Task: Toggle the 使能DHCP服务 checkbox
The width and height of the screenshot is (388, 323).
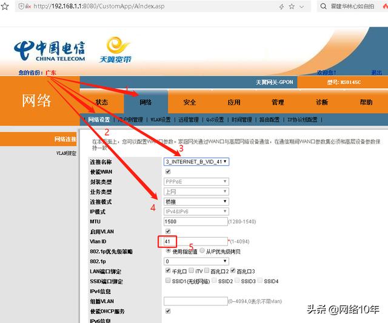Action: [x=168, y=311]
